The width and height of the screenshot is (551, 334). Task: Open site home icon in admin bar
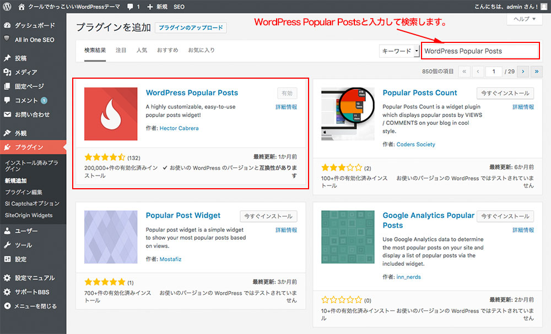pos(21,7)
